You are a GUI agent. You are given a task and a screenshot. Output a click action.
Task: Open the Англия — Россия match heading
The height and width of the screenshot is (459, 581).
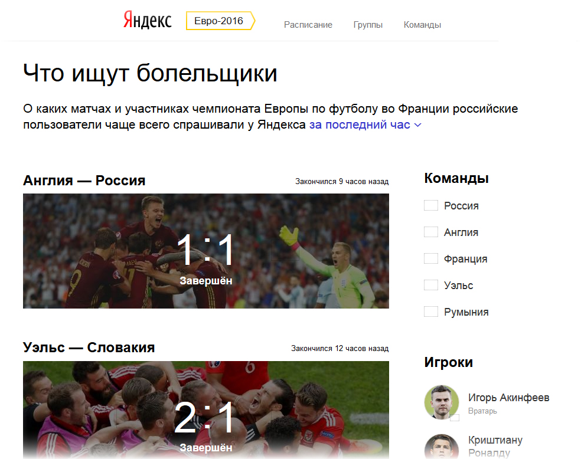84,181
